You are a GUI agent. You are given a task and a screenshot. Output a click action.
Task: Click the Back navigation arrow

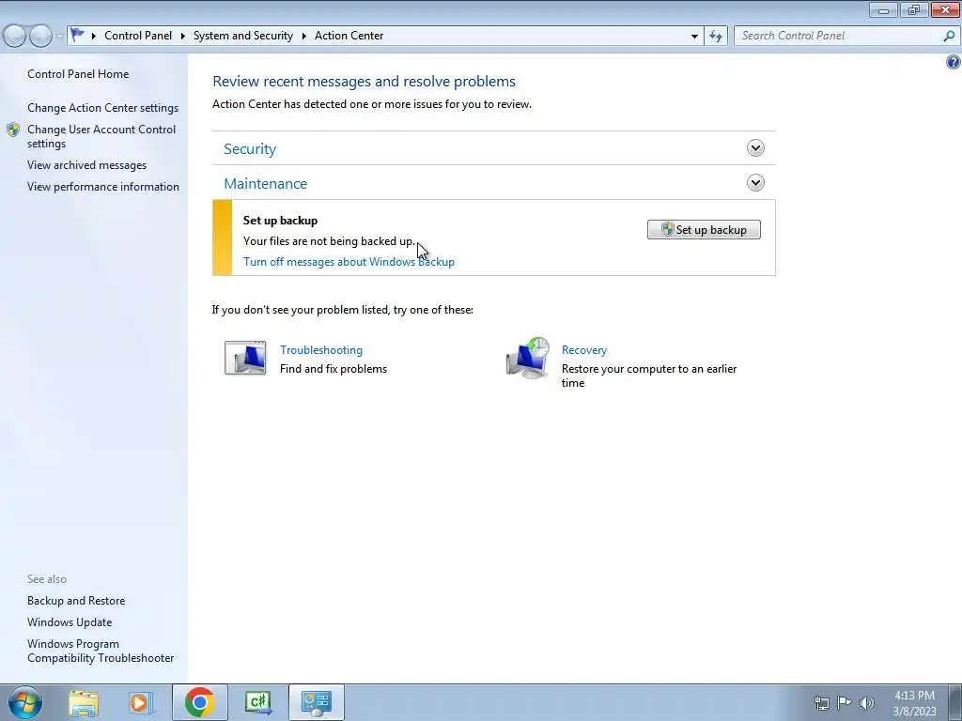15,37
